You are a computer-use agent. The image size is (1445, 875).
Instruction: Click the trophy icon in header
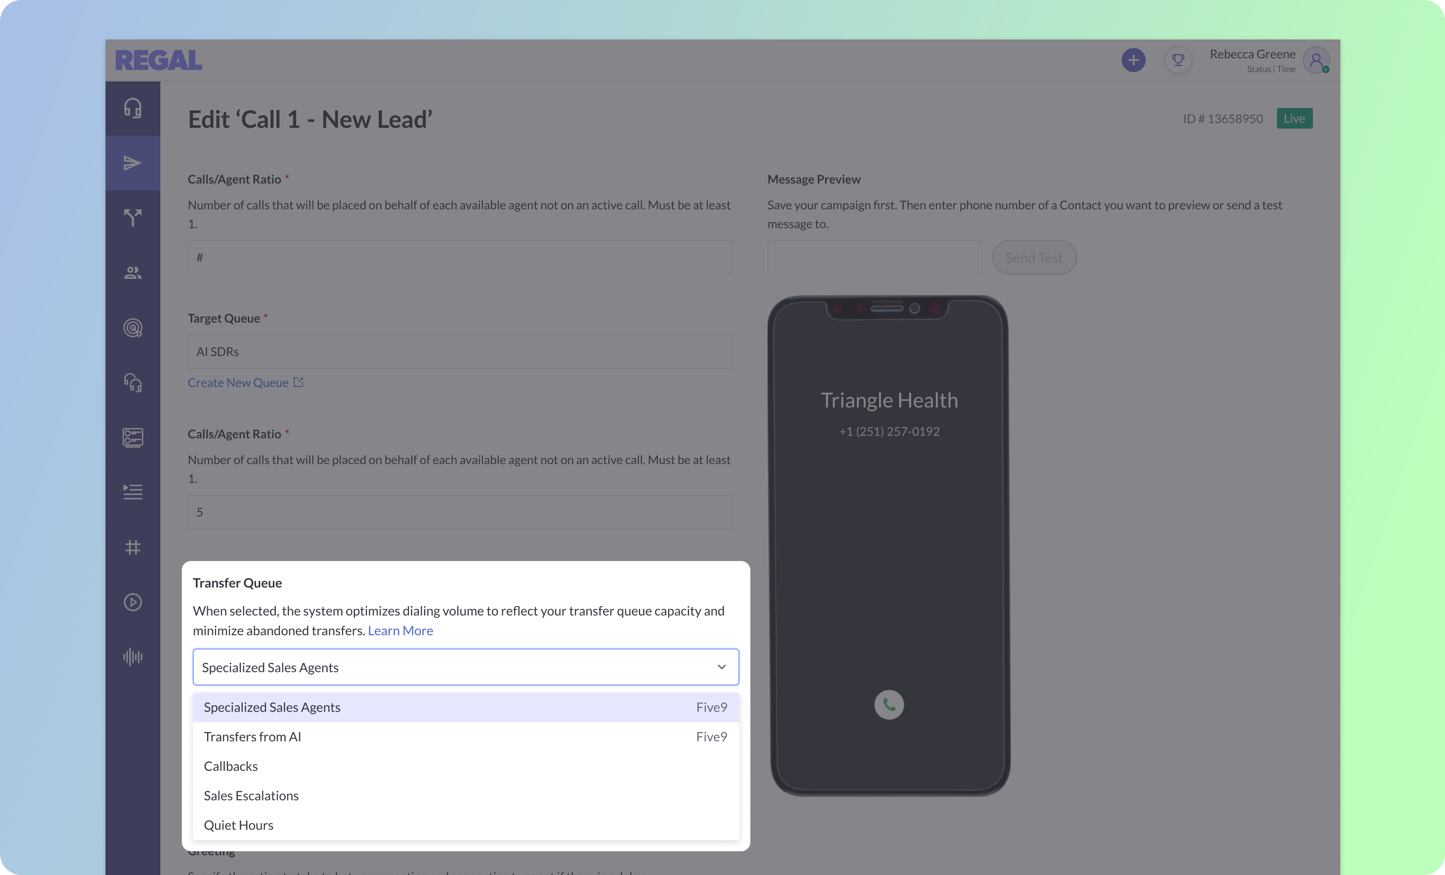[x=1177, y=60]
